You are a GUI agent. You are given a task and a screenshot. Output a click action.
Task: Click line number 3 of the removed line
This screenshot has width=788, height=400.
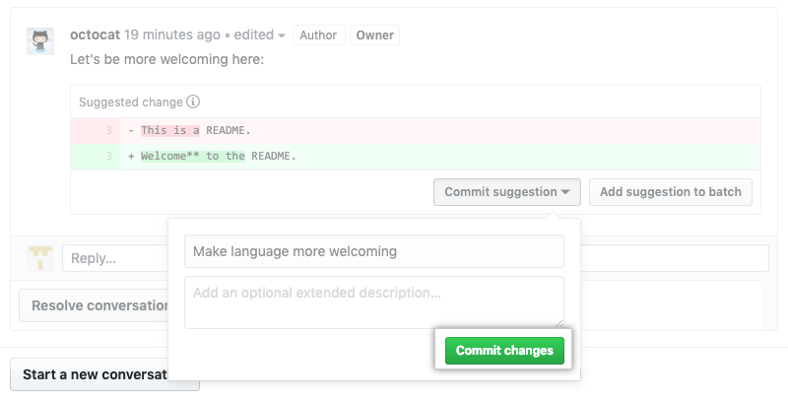click(x=107, y=131)
